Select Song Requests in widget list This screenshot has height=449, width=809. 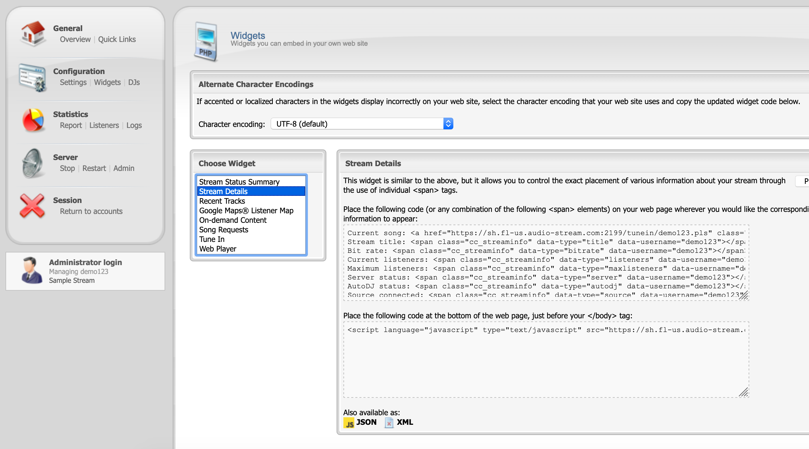tap(224, 230)
